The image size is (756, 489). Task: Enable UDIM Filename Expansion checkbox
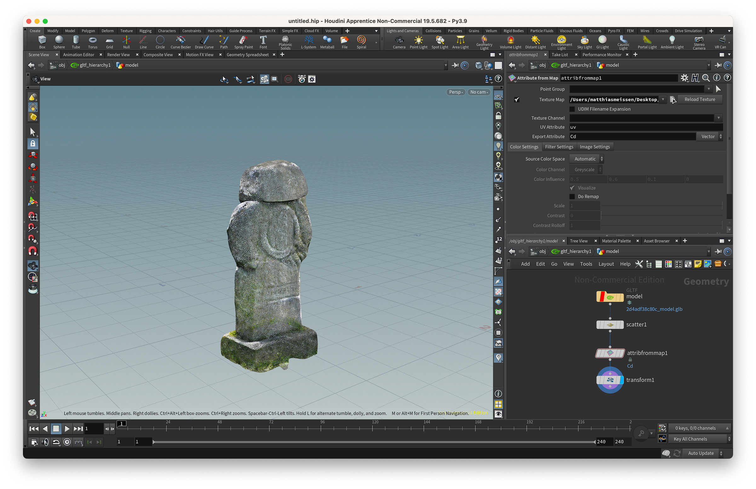click(572, 109)
